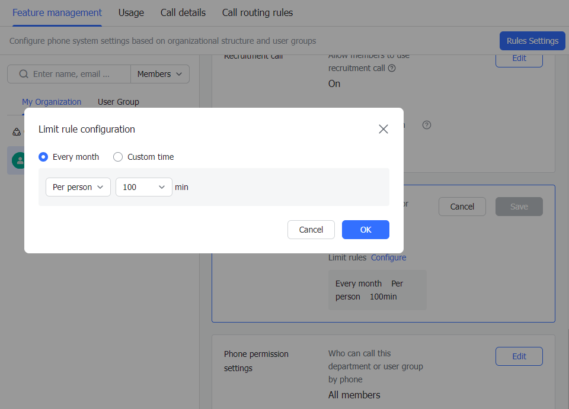Click Cancel in the limit rule dialog
This screenshot has width=569, height=409.
311,230
